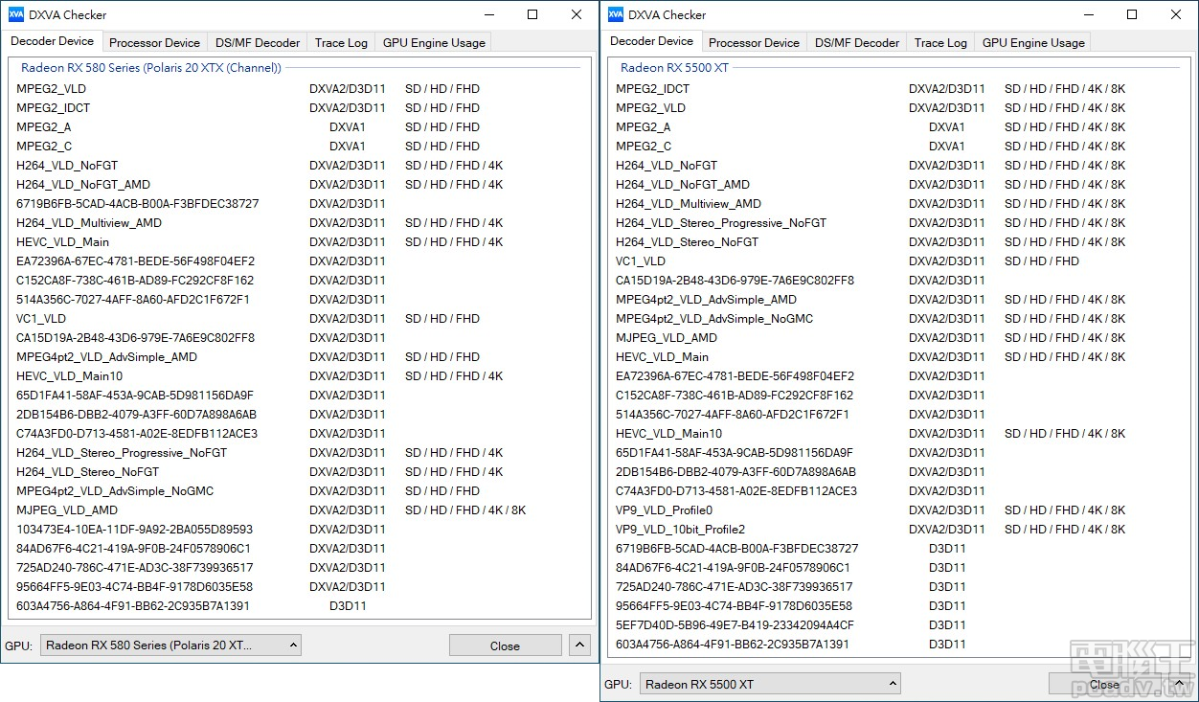
Task: Minimize the right DXVA Checker window
Action: click(1088, 14)
